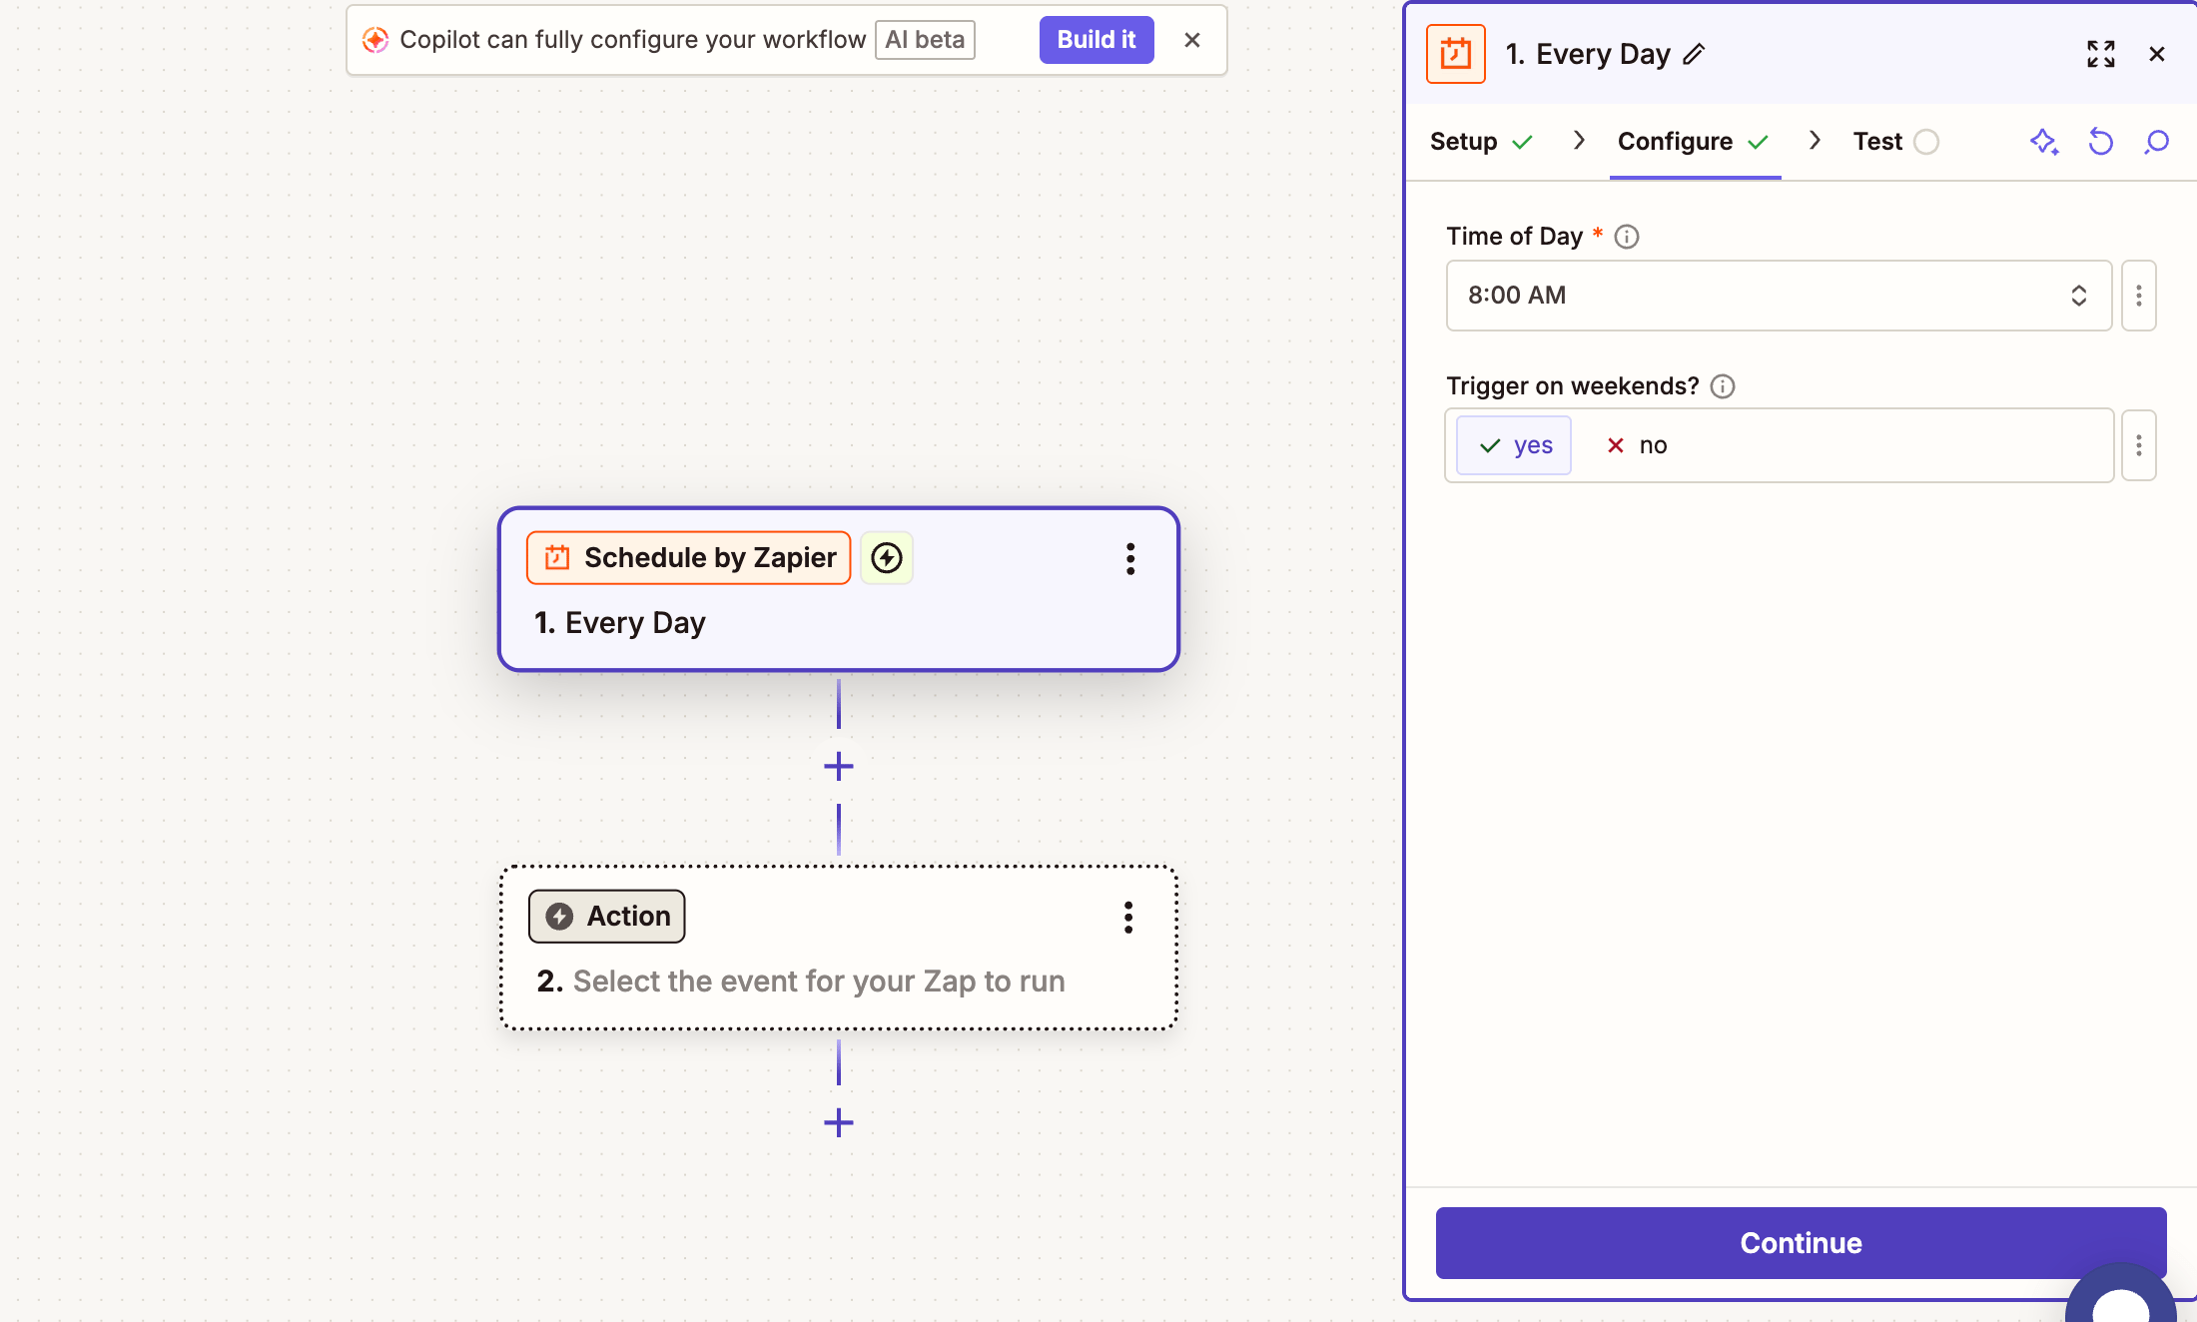The height and width of the screenshot is (1322, 2197).
Task: Click the lightning bolt trigger icon on Schedule step
Action: (887, 557)
